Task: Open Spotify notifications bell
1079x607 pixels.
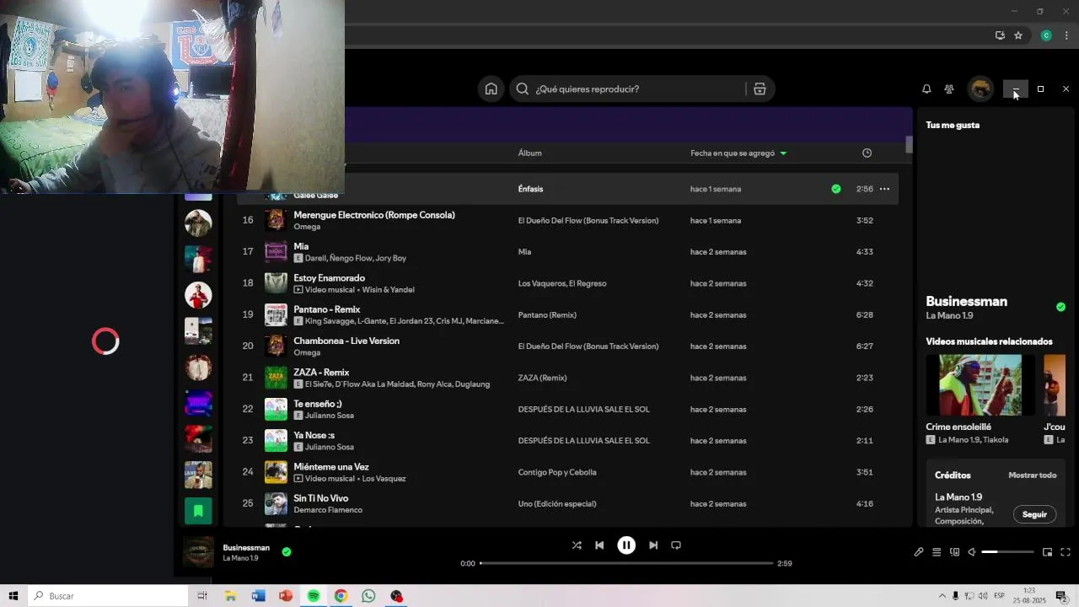Action: (926, 89)
